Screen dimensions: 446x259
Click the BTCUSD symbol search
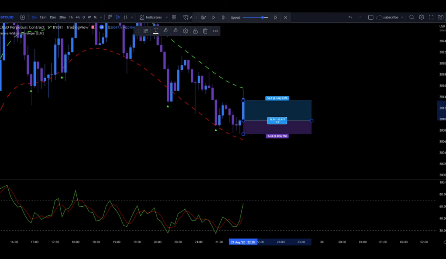point(7,17)
